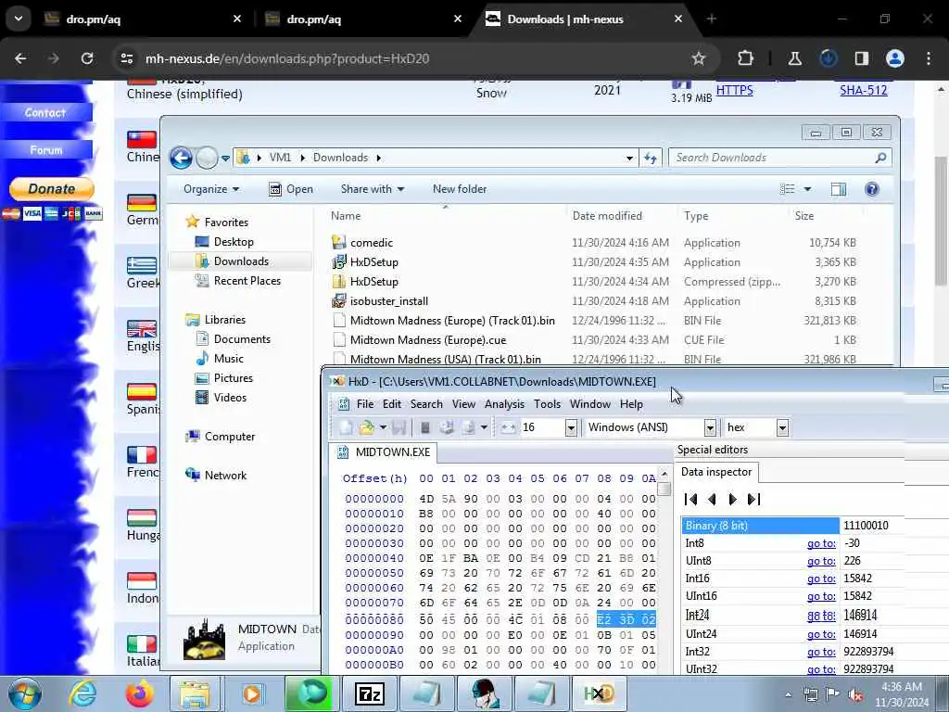Viewport: 949px width, 712px height.
Task: Click the go to link for UInt16
Action: coord(821,596)
